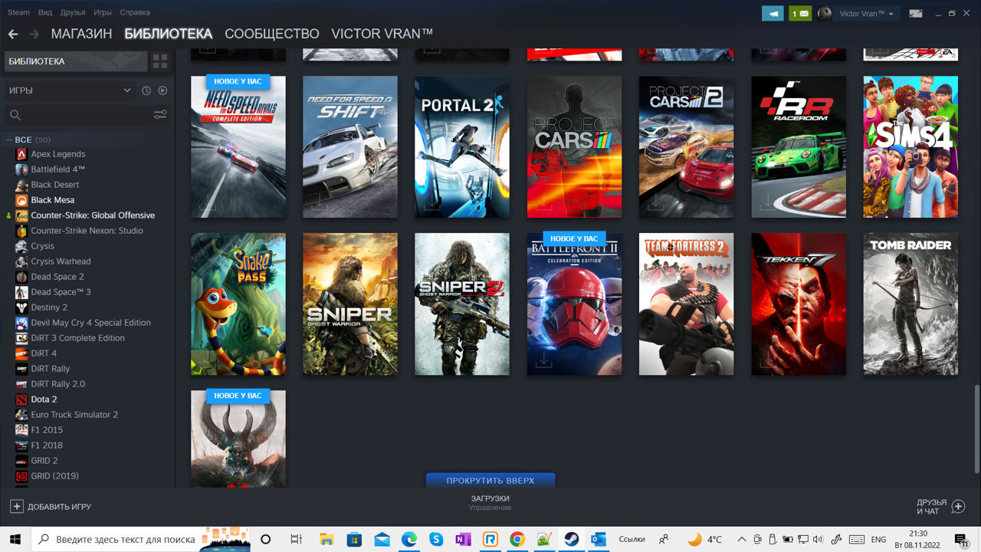Select Project CARS 2 cover
981x552 pixels.
[x=686, y=146]
